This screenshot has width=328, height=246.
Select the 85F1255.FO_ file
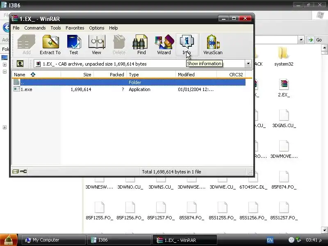pos(99,211)
